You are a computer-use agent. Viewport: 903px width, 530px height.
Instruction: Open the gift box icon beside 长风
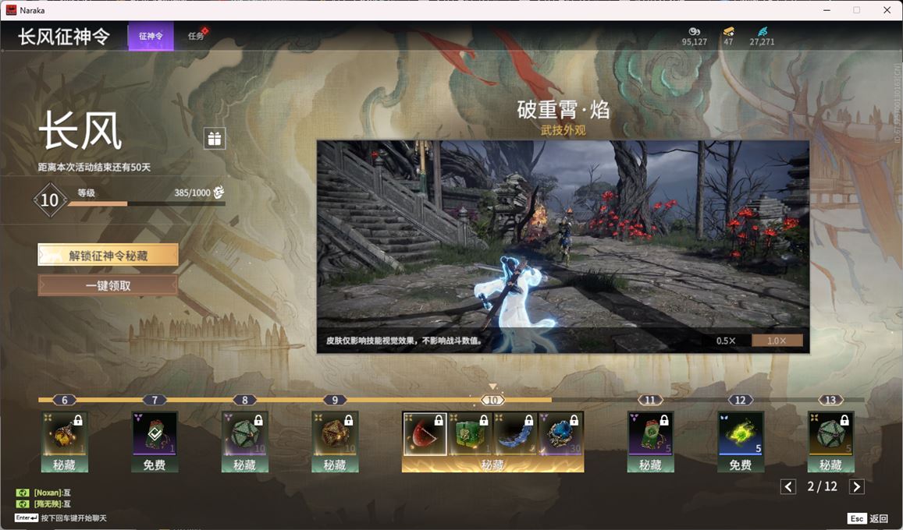[x=214, y=139]
